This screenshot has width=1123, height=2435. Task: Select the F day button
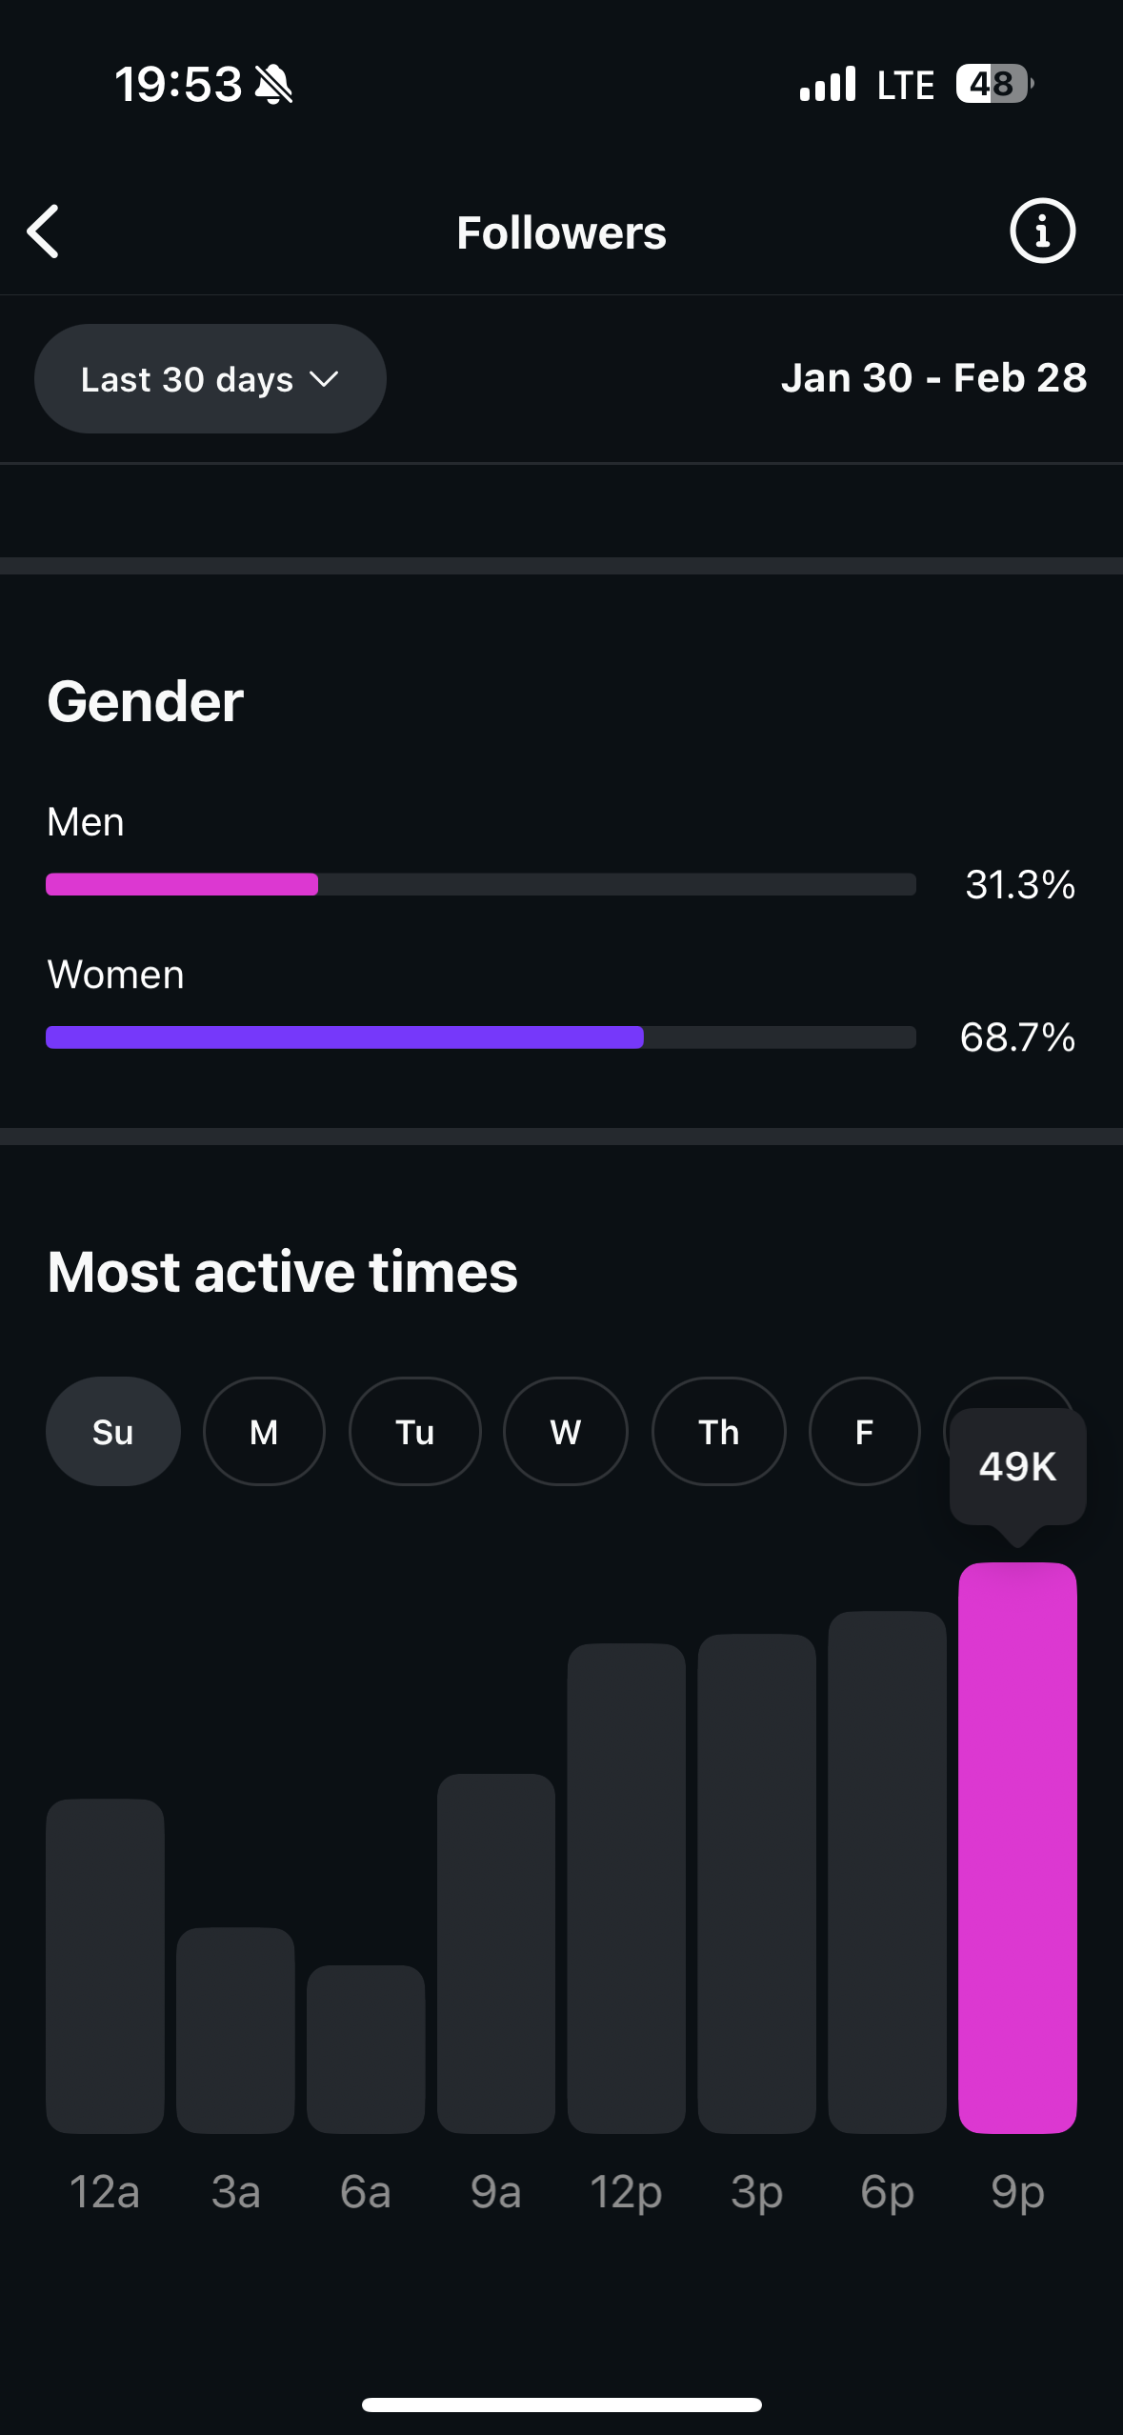pos(864,1432)
